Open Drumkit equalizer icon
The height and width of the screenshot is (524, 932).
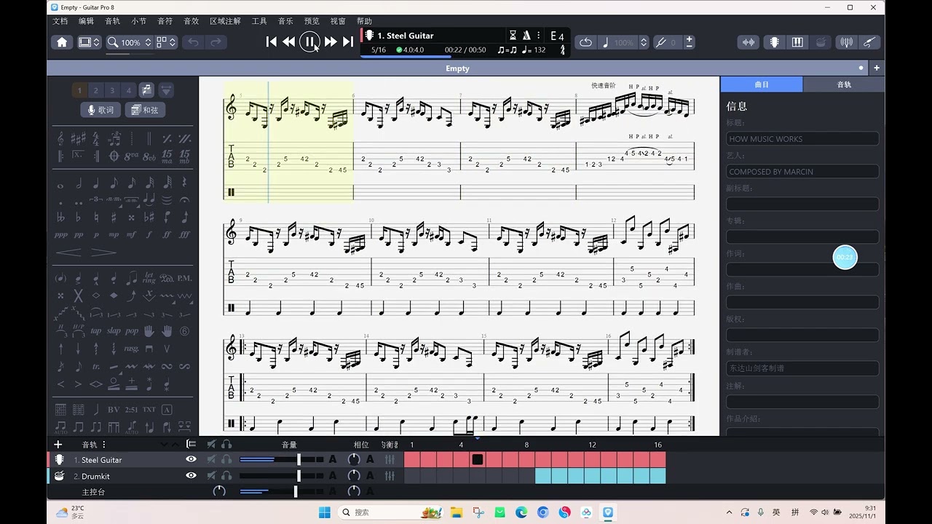390,475
